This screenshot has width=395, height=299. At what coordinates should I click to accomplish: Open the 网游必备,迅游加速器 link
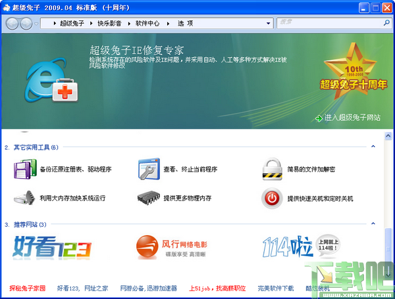tap(149, 288)
